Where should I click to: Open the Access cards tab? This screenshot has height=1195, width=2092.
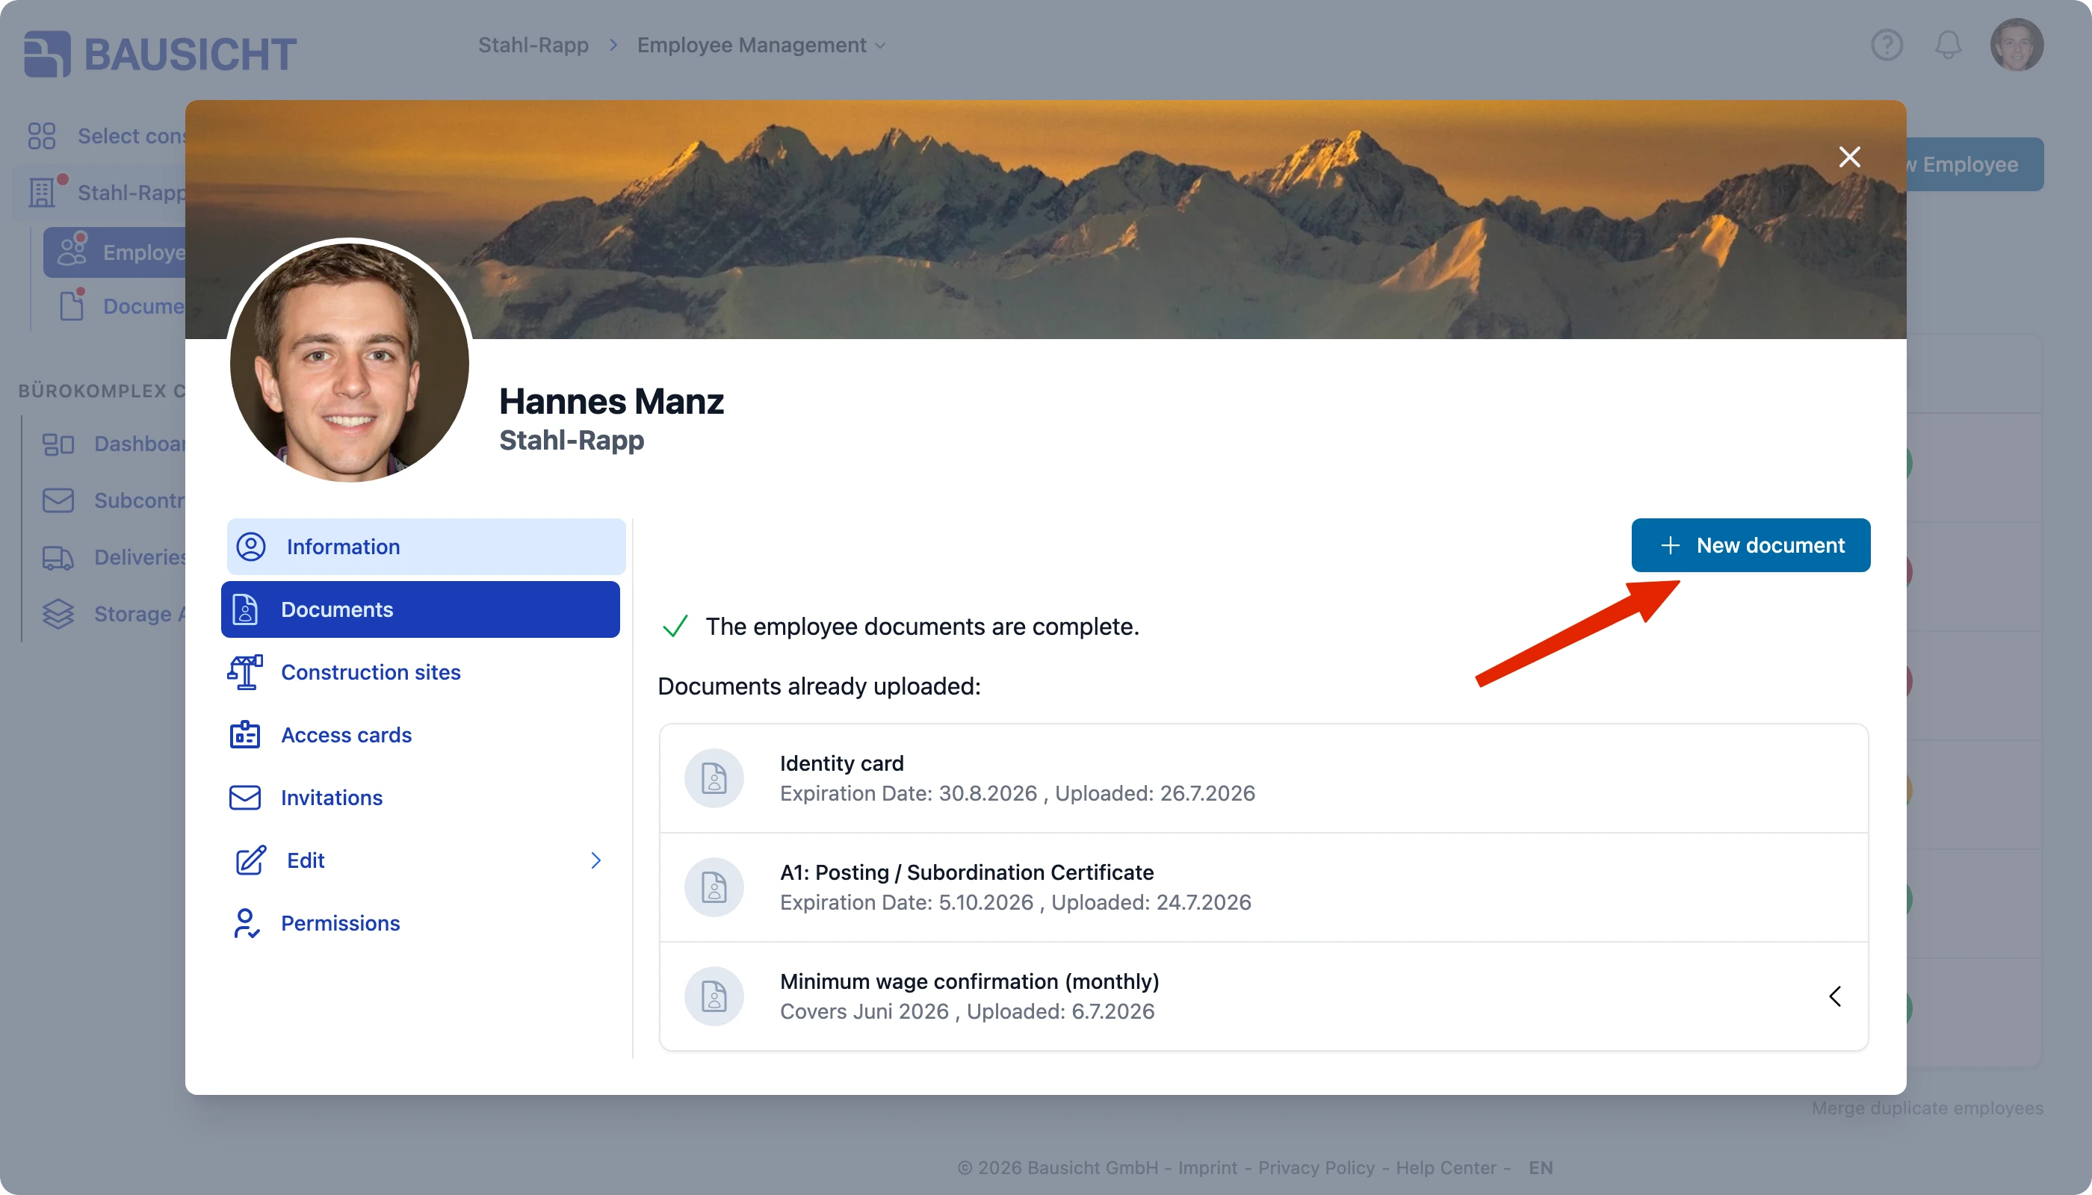[x=421, y=736]
